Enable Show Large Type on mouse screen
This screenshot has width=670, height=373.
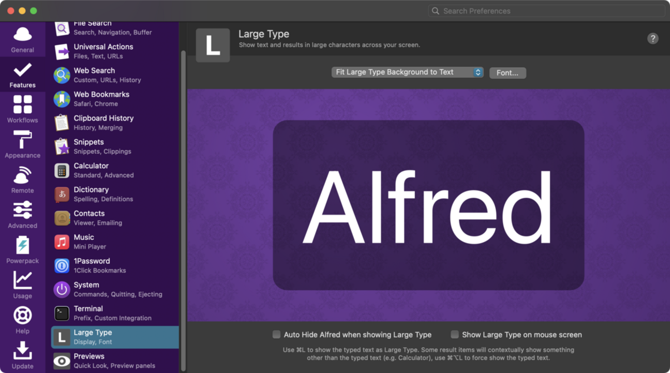455,334
